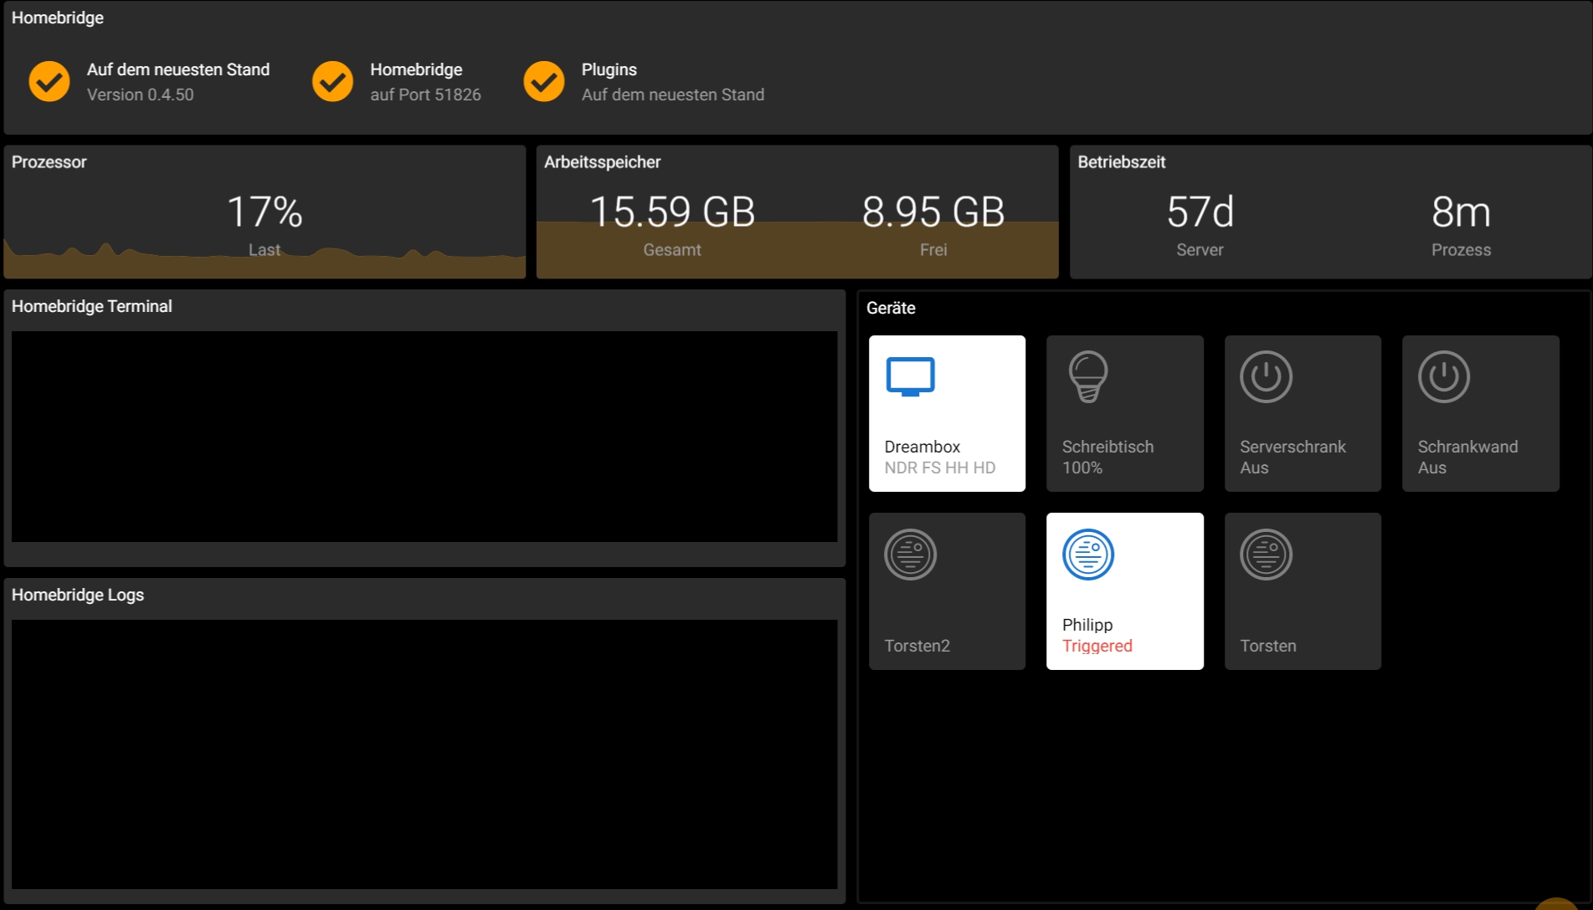
Task: Click inside the Homebridge Terminal window
Action: [x=424, y=436]
